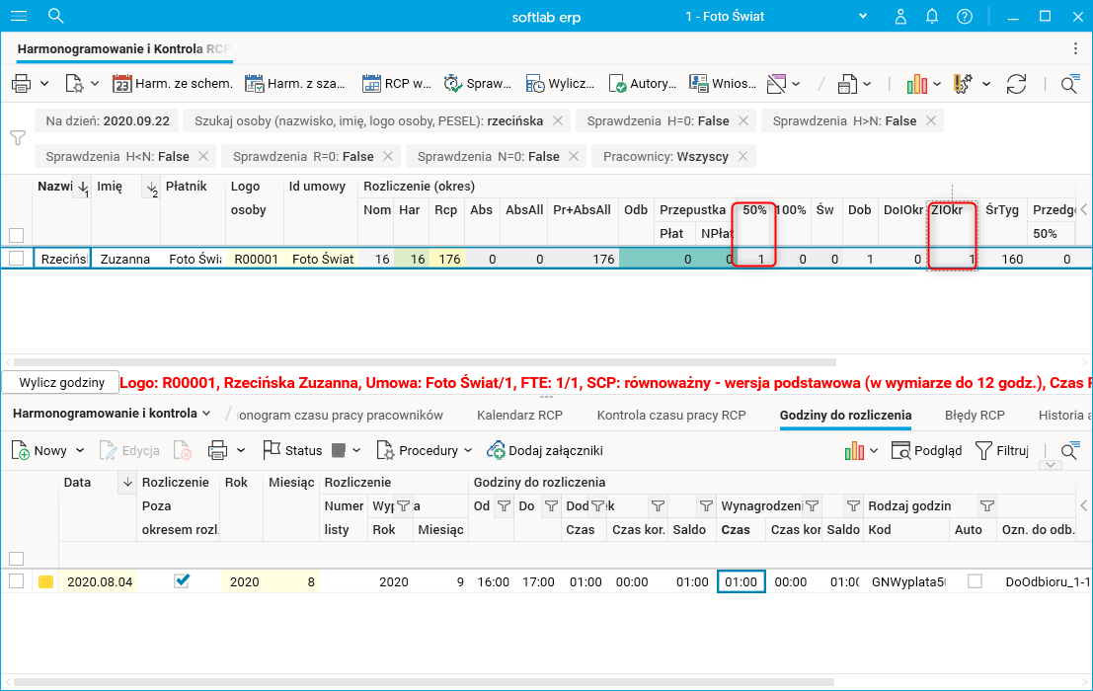The image size is (1093, 691).
Task: Toggle row checkbox for 2020.08.04 entry
Action: click(16, 581)
